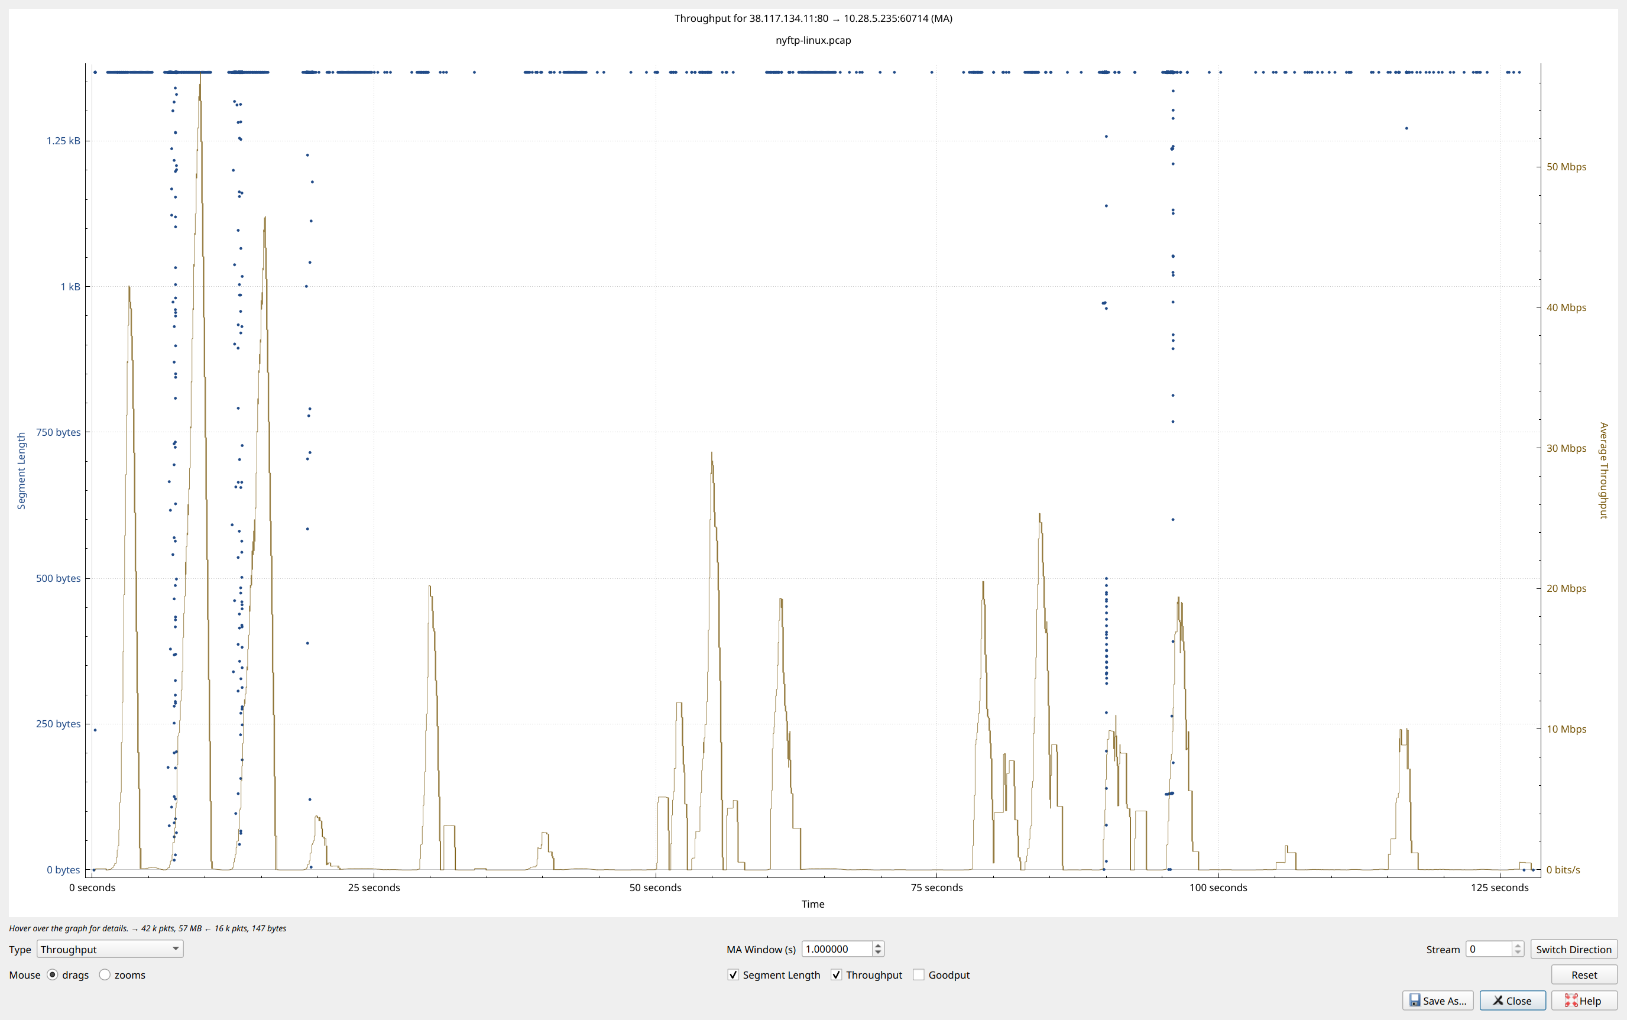Viewport: 1627px width, 1020px height.
Task: Click the 0 seconds time tick label
Action: click(x=92, y=888)
